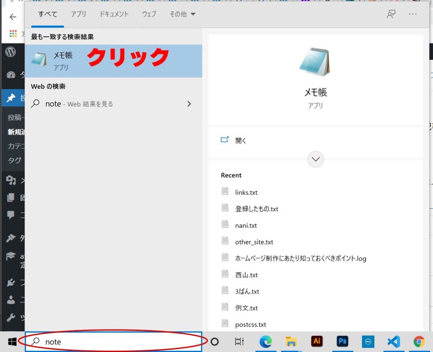Open the three-dots options menu

[413, 14]
